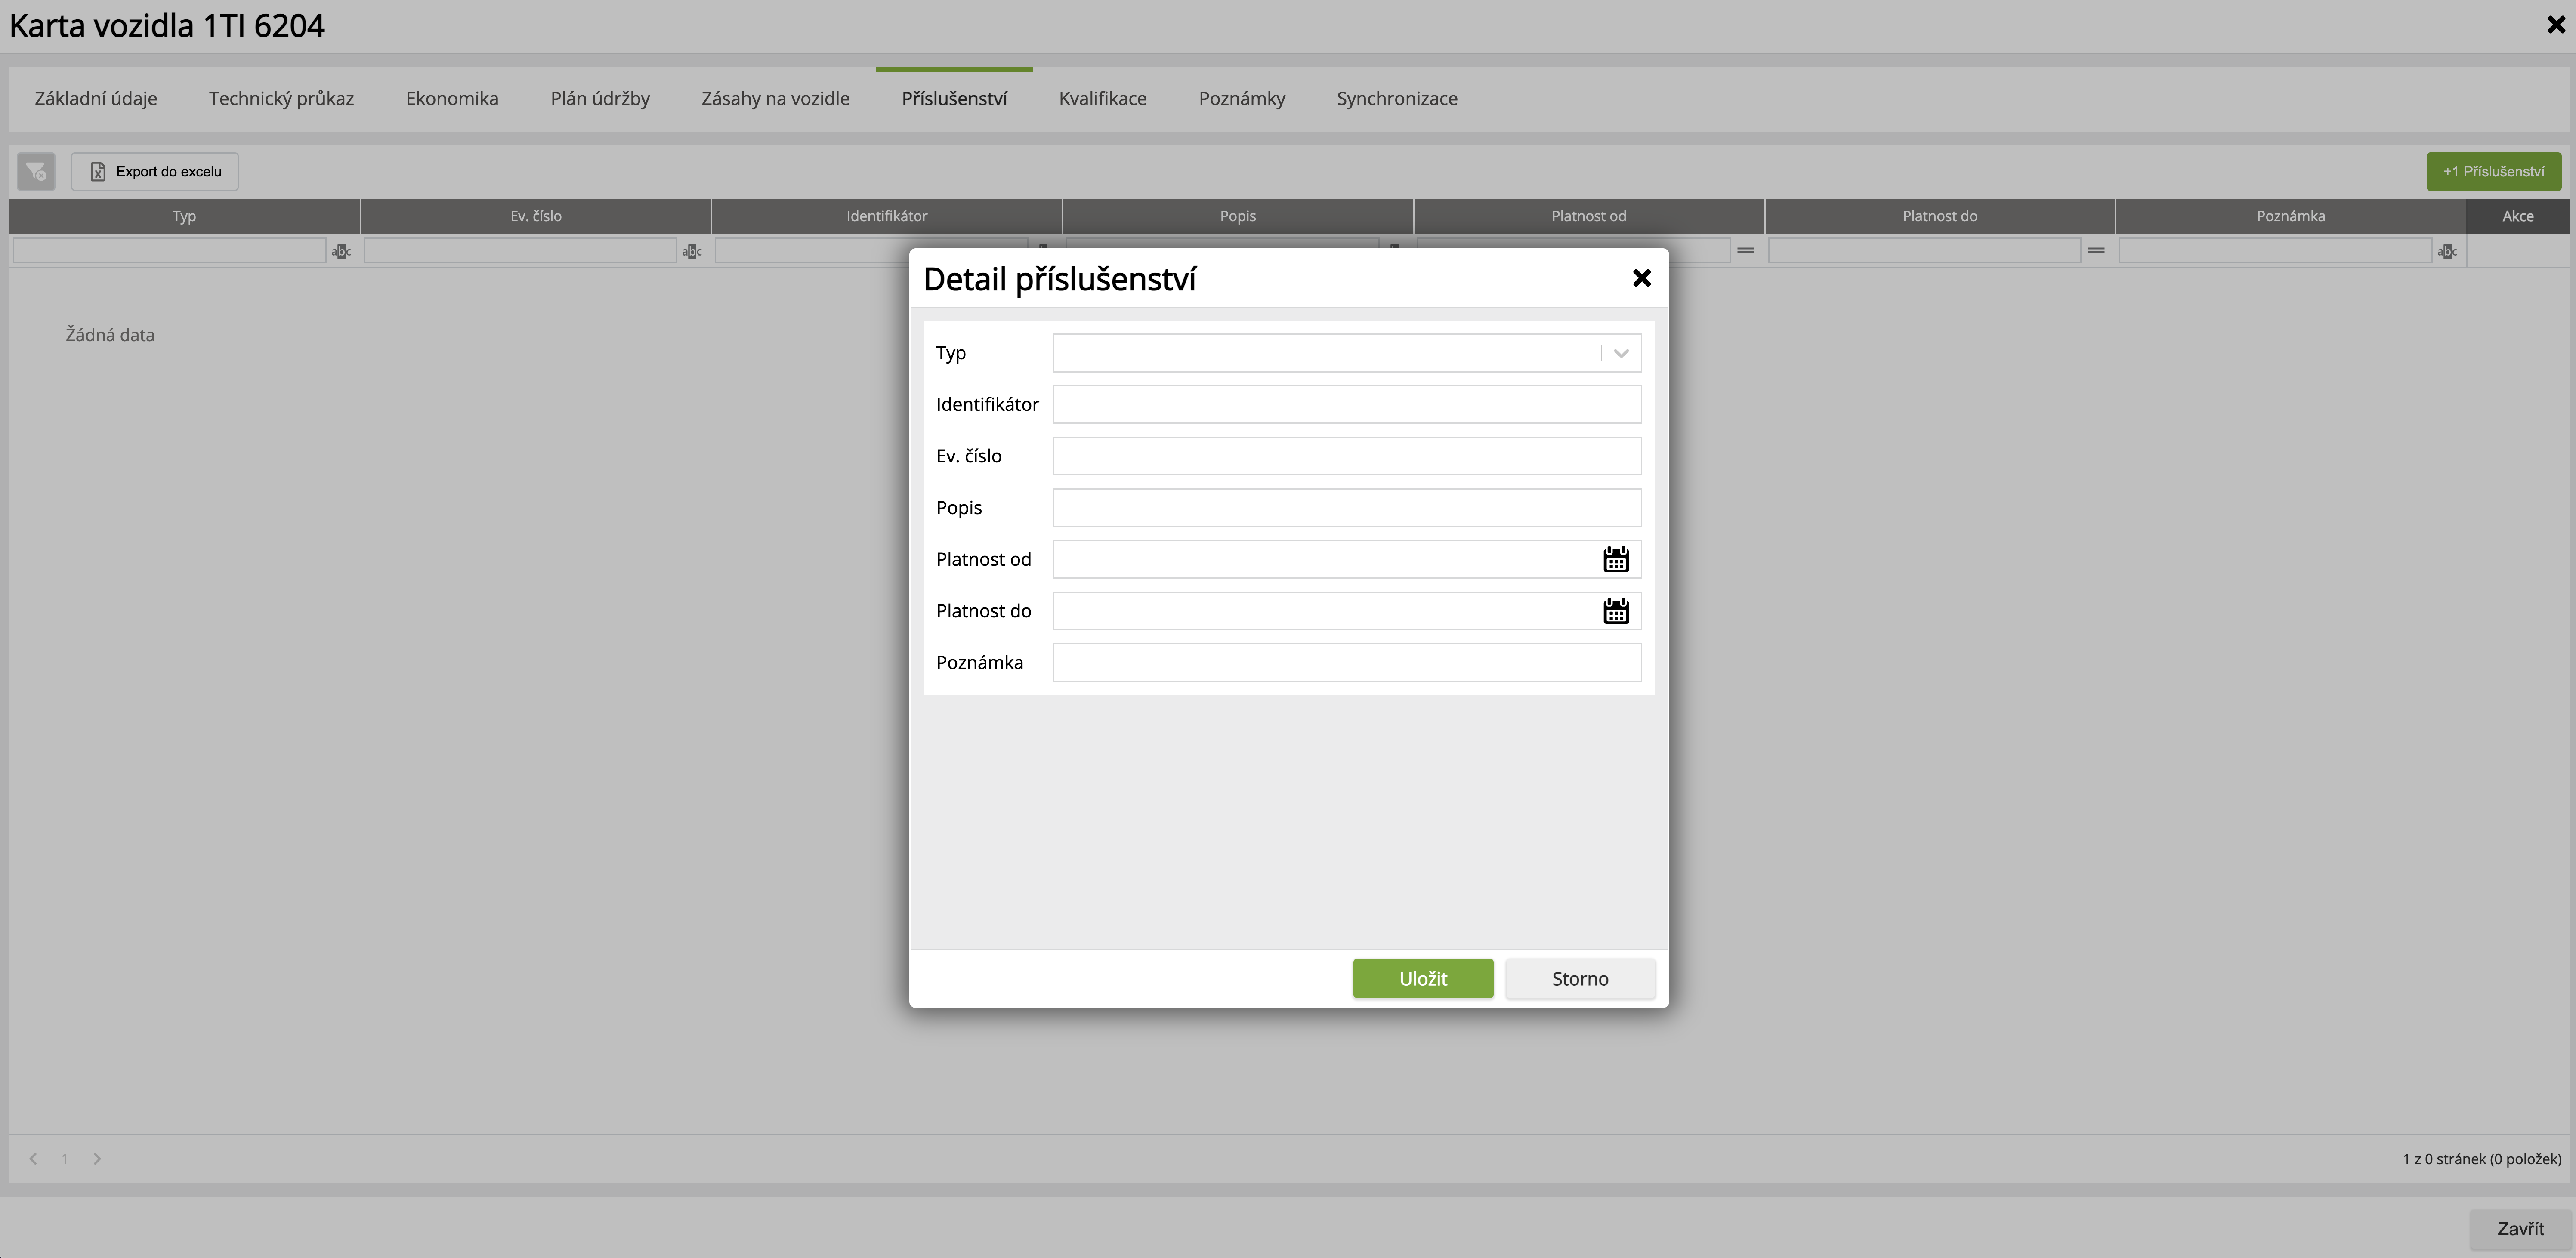Screen dimensions: 2576x1258
Task: Open the Platnost od calendar picker
Action: pyautogui.click(x=1615, y=559)
